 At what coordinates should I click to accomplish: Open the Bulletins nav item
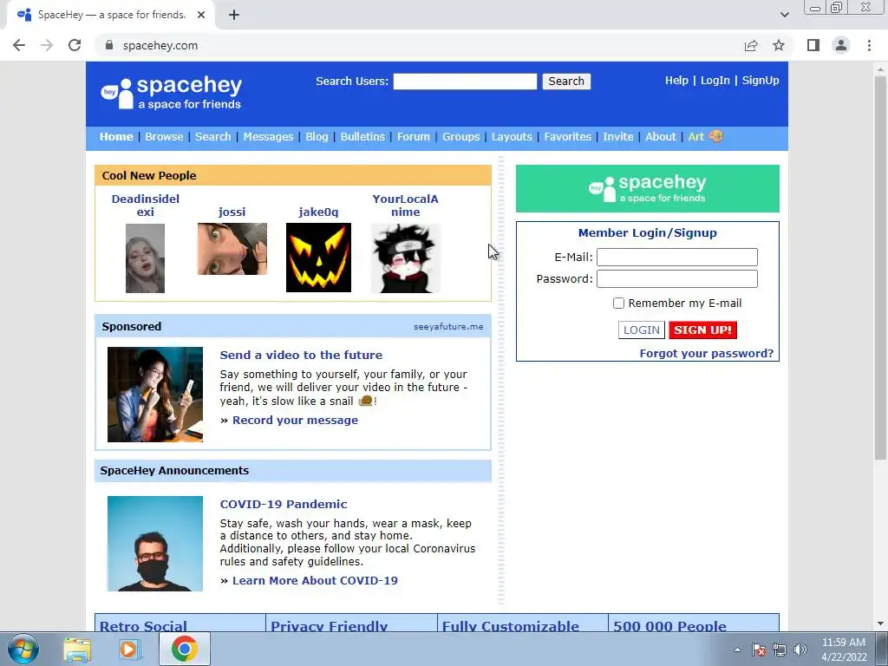[x=362, y=136]
